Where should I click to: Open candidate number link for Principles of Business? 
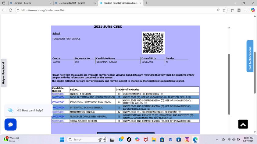pos(58,117)
